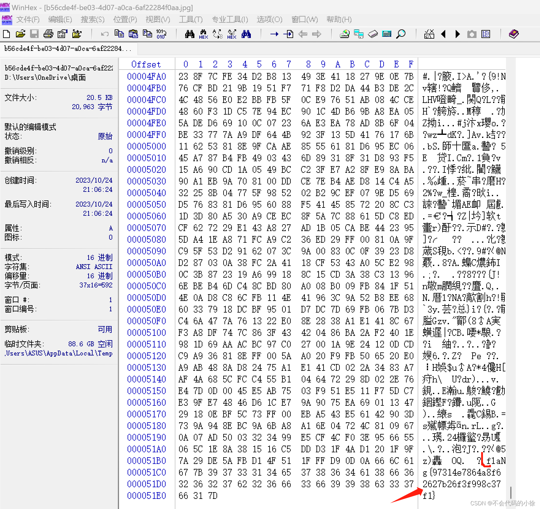Click offset row 000051E0
Image resolution: width=540 pixels, height=509 pixels.
click(x=147, y=496)
